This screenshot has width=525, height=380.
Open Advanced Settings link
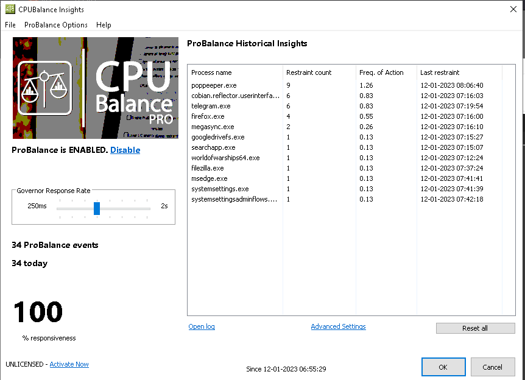[338, 326]
